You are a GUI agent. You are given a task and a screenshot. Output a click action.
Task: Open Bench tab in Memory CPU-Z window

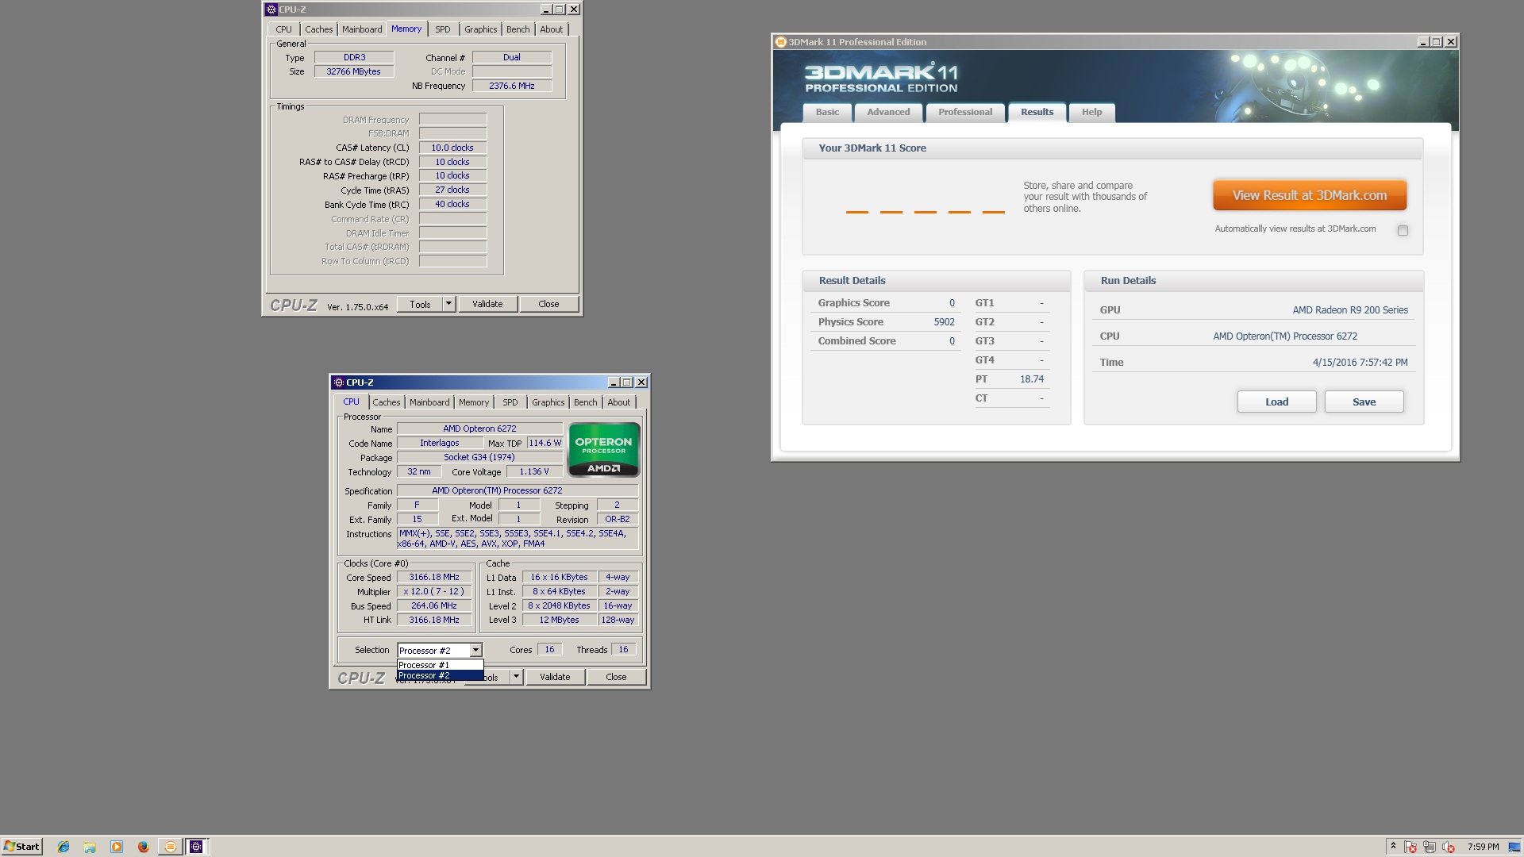[518, 29]
